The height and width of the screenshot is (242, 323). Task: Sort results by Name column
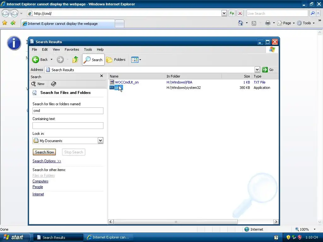[137, 76]
